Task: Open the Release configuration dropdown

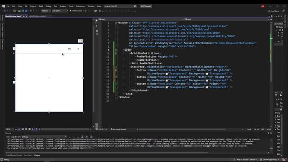Action: tap(46, 11)
